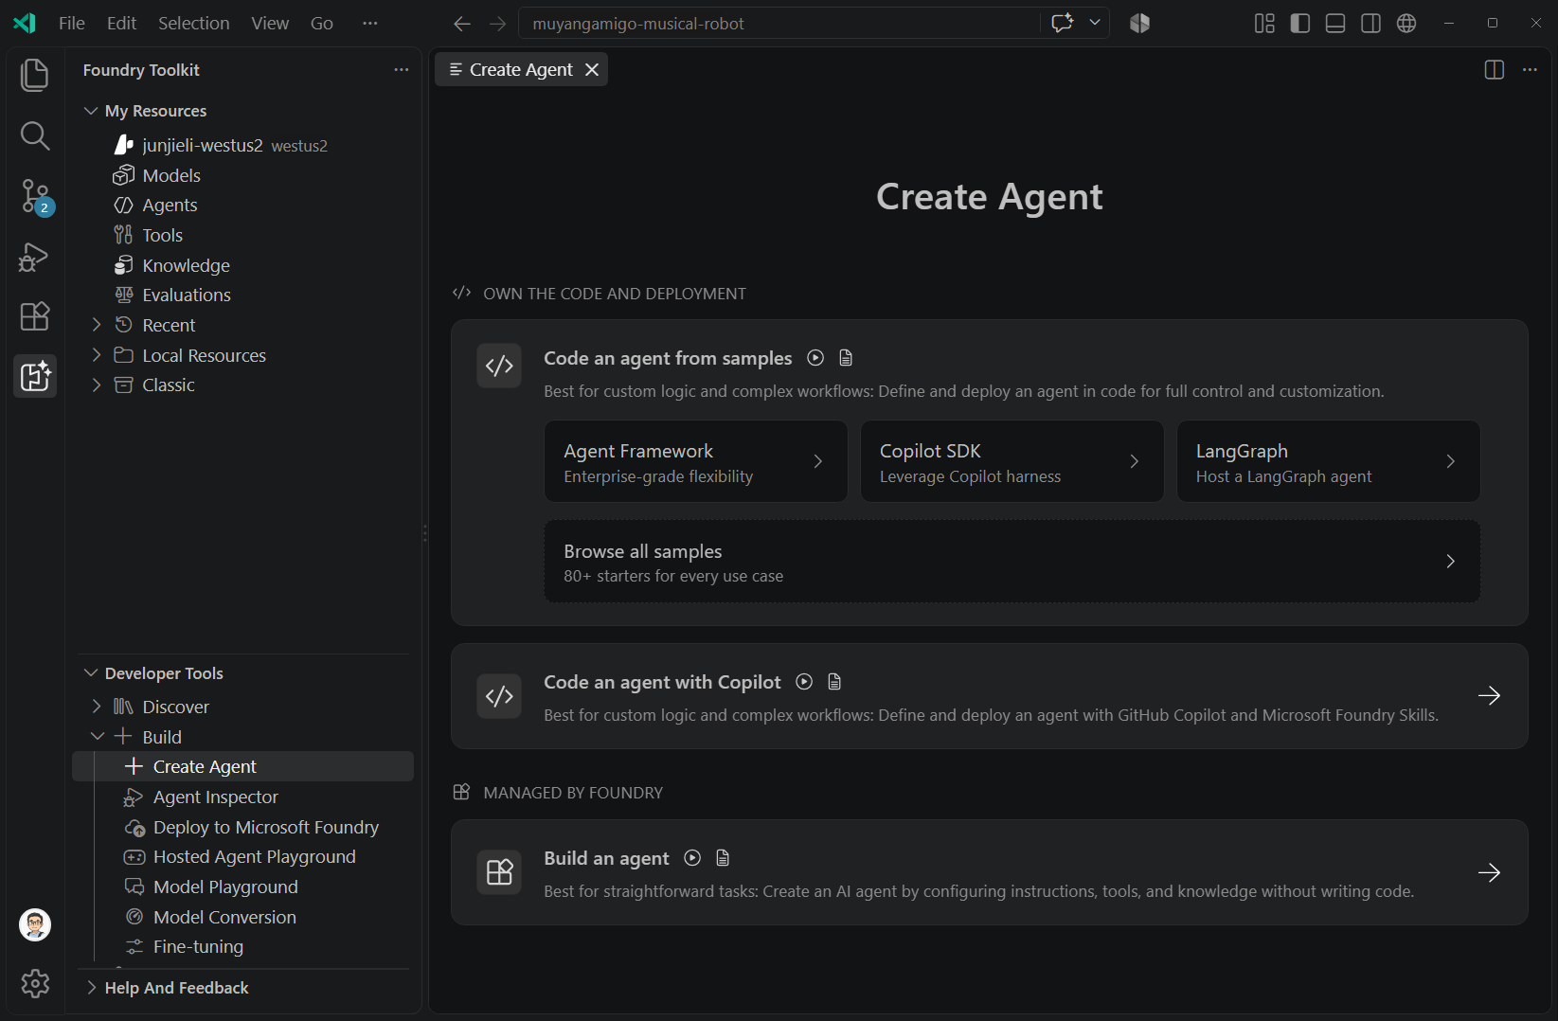The height and width of the screenshot is (1021, 1558).
Task: Toggle the Primary Side Bar visibility
Action: pyautogui.click(x=1300, y=24)
